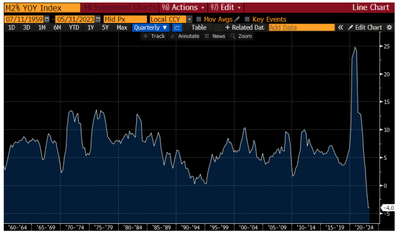This screenshot has width=398, height=235.
Task: Select the 5Y time range
Action: [x=105, y=27]
